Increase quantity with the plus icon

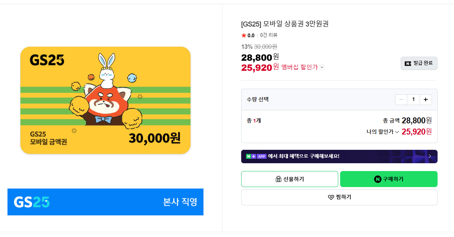pos(426,99)
